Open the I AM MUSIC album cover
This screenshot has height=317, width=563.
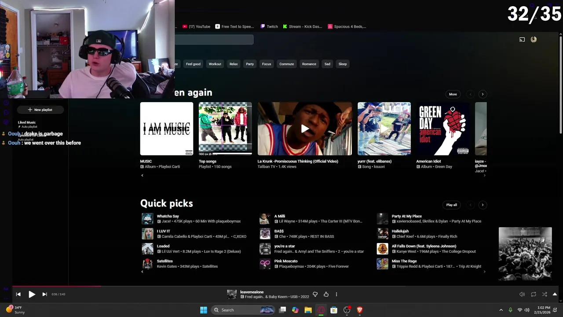(167, 129)
